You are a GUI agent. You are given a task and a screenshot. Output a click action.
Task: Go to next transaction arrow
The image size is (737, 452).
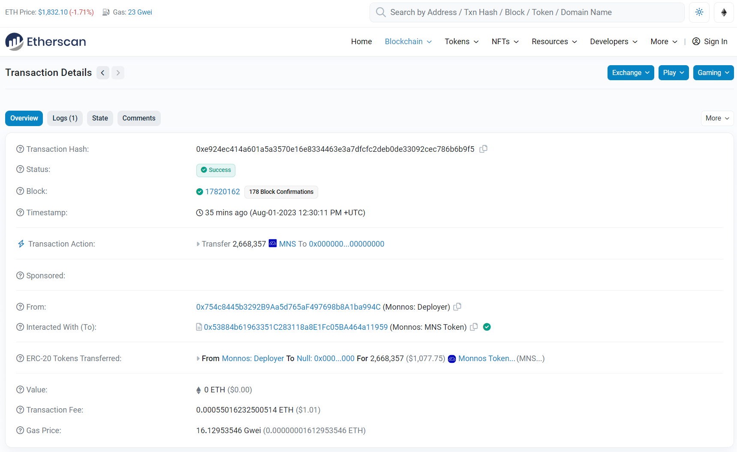(118, 73)
